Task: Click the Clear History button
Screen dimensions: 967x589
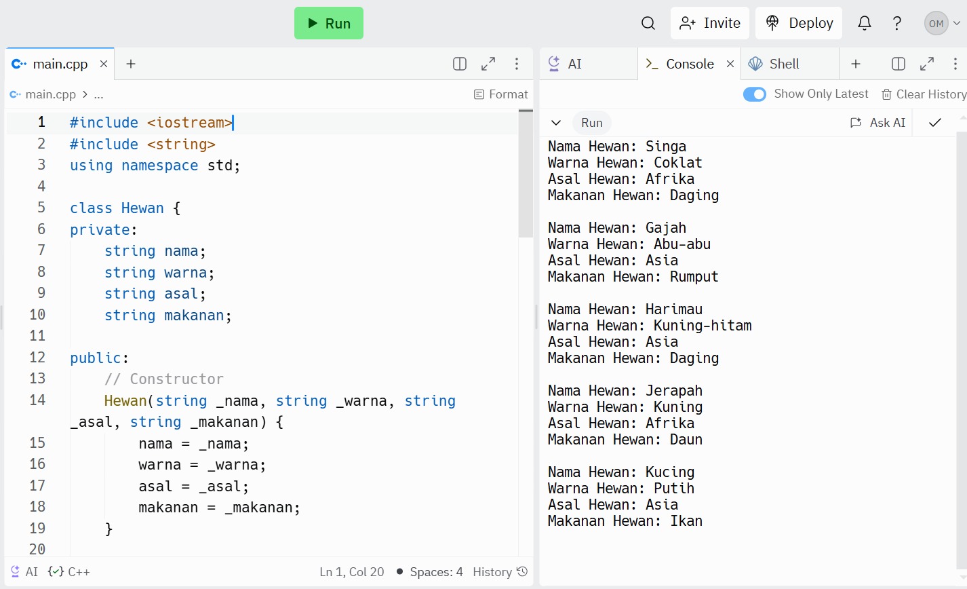Action: [924, 94]
